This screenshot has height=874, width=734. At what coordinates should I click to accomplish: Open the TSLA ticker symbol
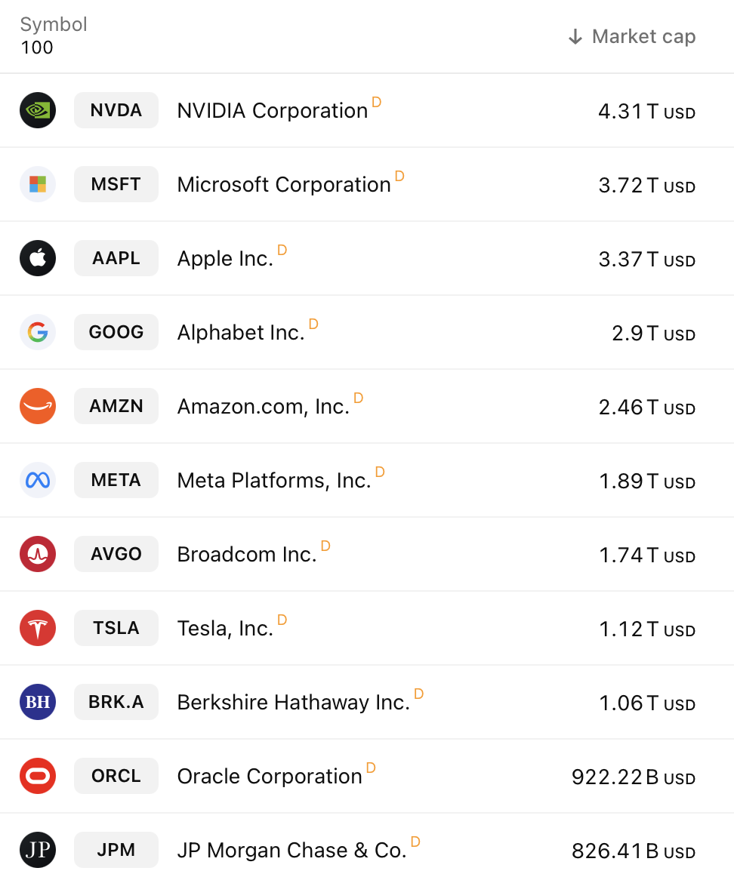pyautogui.click(x=116, y=628)
